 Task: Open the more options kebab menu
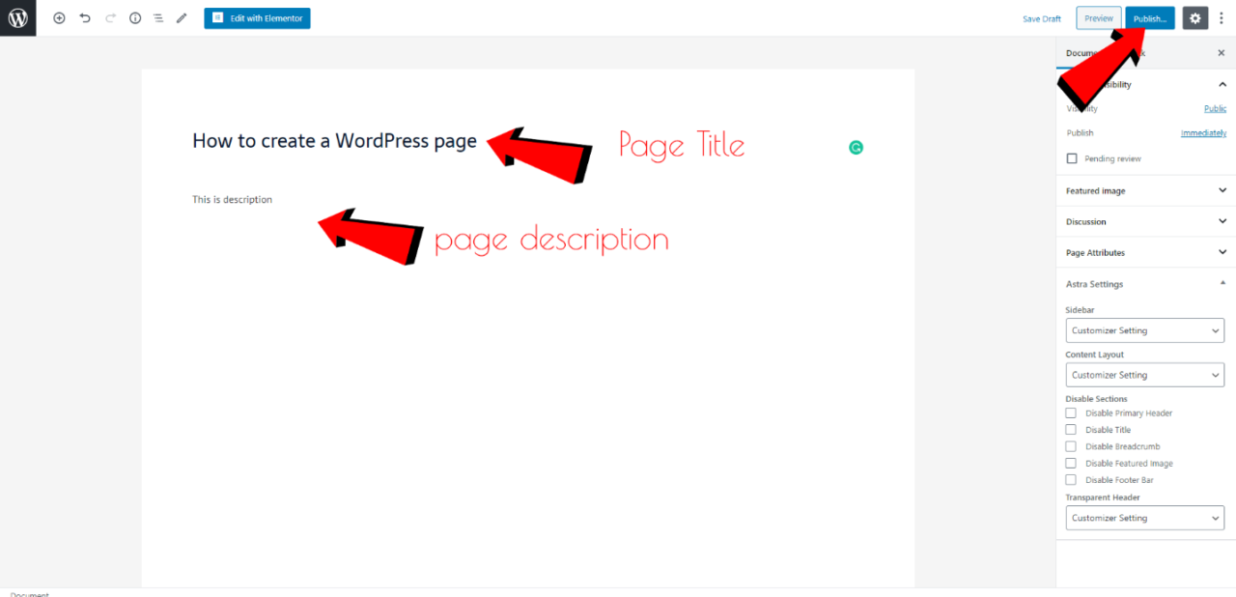click(1221, 17)
